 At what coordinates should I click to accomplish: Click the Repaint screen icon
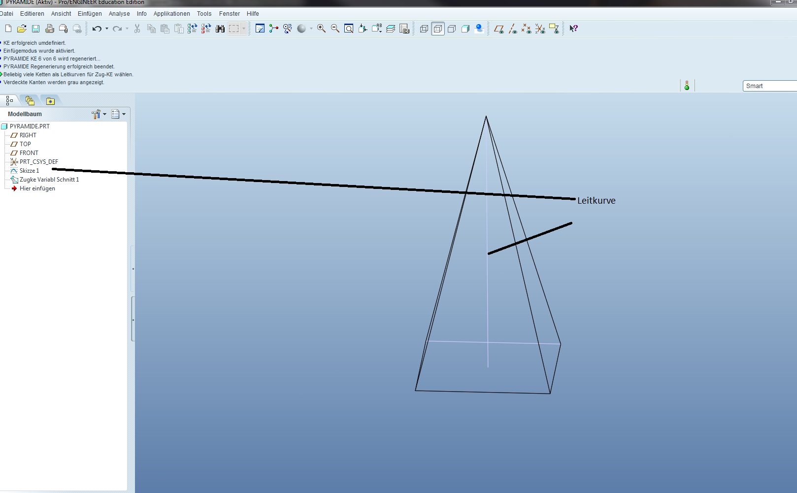(260, 29)
